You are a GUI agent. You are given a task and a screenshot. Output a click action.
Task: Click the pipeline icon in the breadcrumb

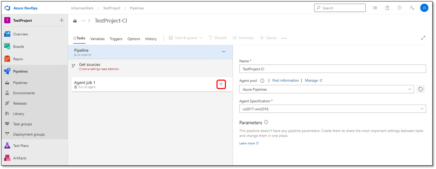(x=75, y=21)
